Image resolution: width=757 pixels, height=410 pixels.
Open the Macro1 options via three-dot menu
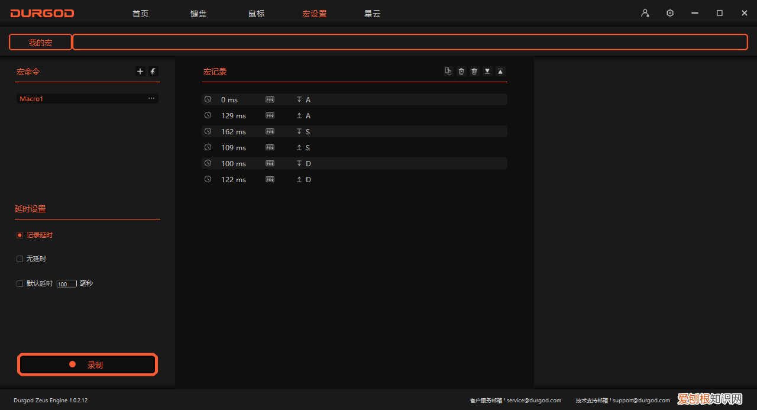[151, 98]
